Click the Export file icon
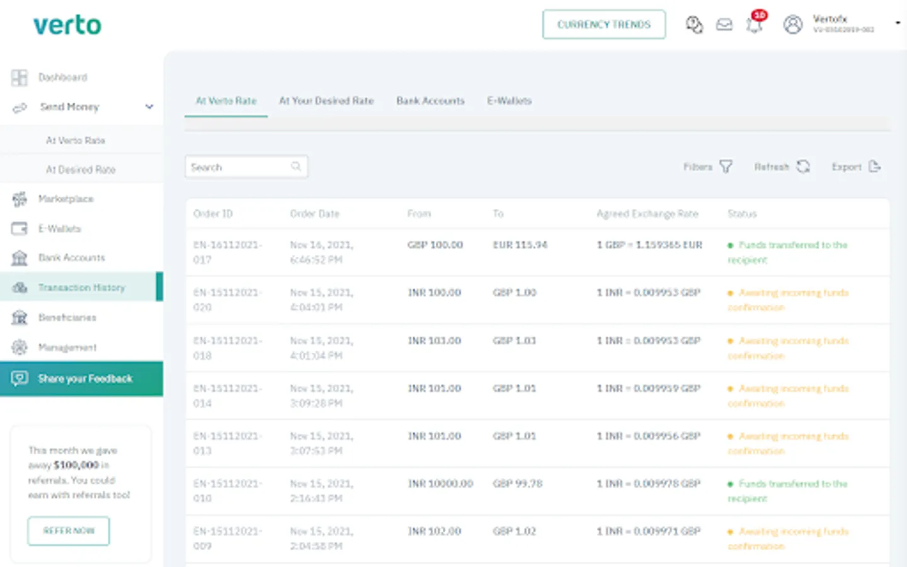907x567 pixels. point(874,167)
